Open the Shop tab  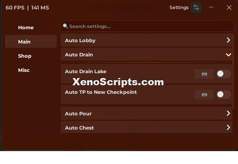pos(31,56)
